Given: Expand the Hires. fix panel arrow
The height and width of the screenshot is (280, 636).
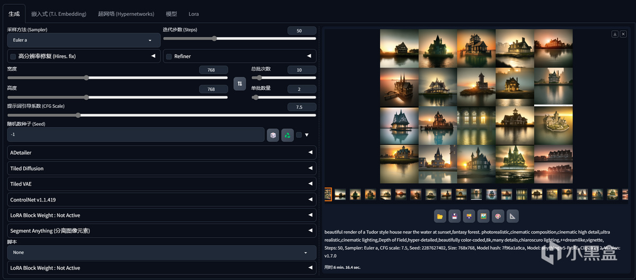Looking at the screenshot, I should (153, 56).
